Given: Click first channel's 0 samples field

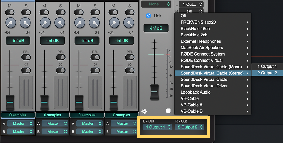Looking at the screenshot, I should pyautogui.click(x=18, y=115).
